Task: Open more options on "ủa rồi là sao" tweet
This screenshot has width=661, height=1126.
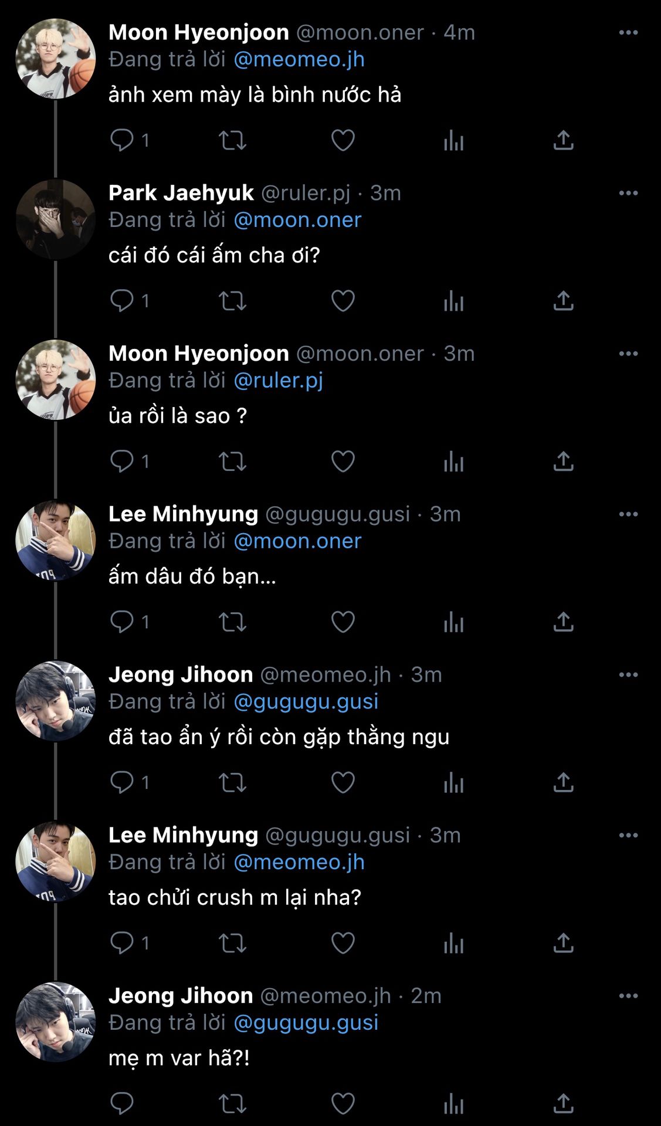Action: (628, 354)
